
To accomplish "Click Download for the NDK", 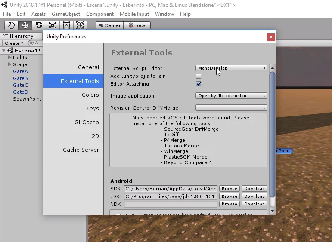I will pos(254,204).
